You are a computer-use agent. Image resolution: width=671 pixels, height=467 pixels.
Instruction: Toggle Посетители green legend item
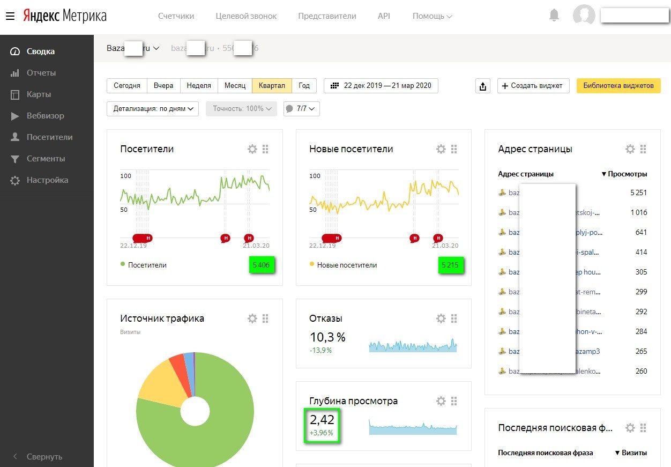(x=144, y=265)
